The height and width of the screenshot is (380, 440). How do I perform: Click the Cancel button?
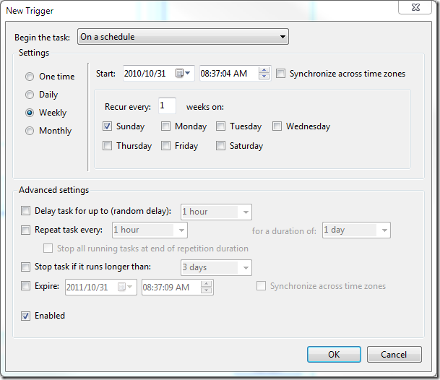pos(394,355)
